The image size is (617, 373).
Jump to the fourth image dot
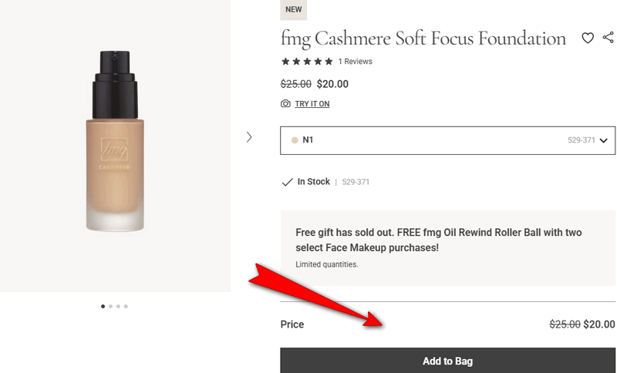tap(126, 307)
